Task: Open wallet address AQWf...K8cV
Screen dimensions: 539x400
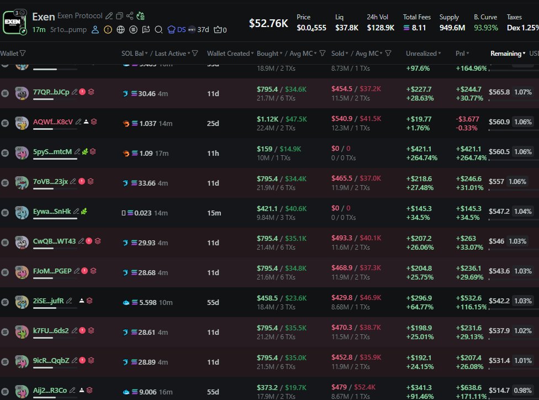Action: [x=52, y=122]
